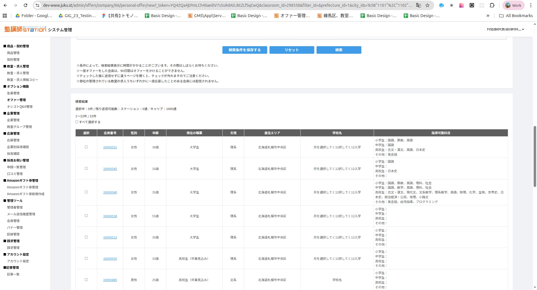Open member link 10000545
The height and width of the screenshot is (290, 537).
tap(110, 169)
